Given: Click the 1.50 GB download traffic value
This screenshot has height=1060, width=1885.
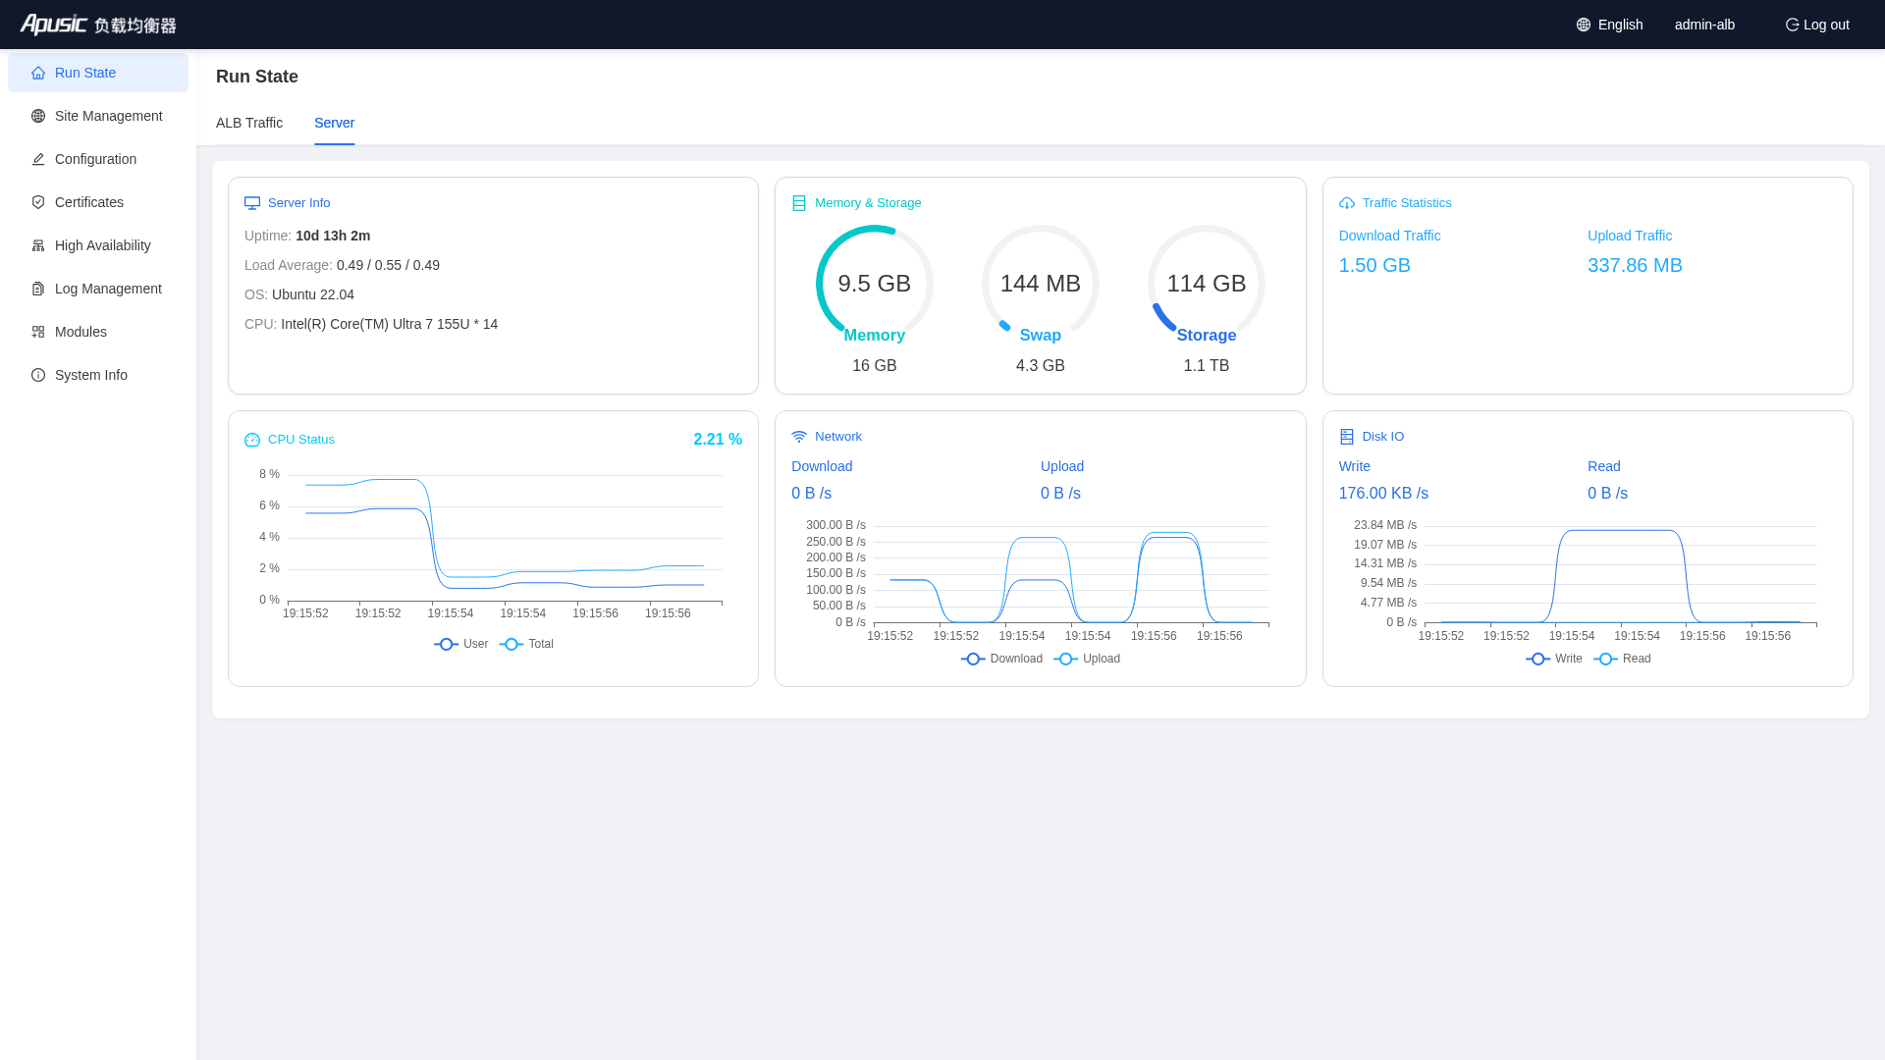Looking at the screenshot, I should (1374, 266).
